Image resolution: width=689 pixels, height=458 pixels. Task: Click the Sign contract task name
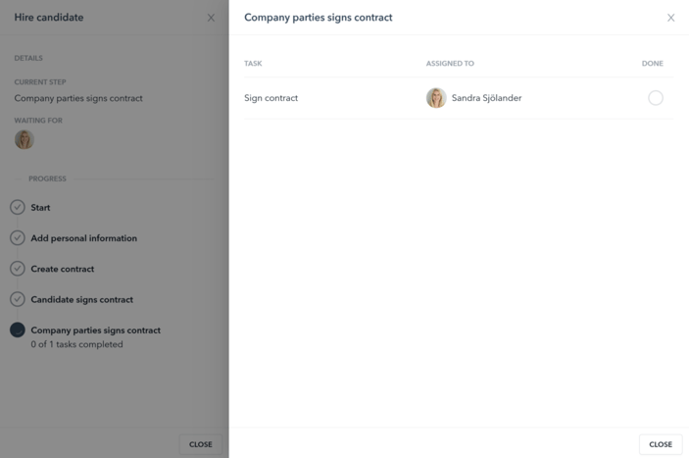271,98
